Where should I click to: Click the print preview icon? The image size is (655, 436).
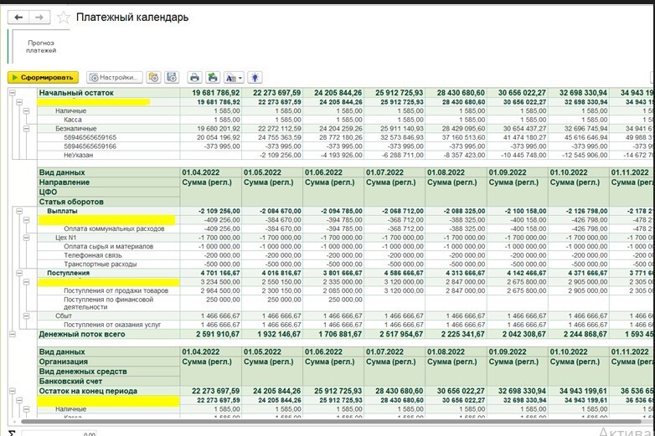pos(213,77)
